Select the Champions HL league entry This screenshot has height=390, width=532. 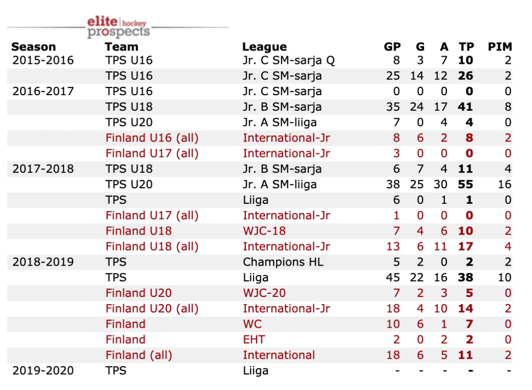point(283,262)
